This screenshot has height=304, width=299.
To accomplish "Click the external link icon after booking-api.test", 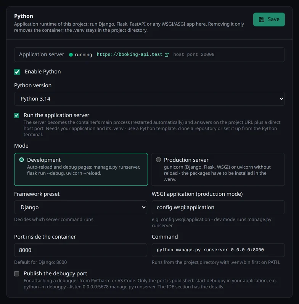I will click(167, 55).
